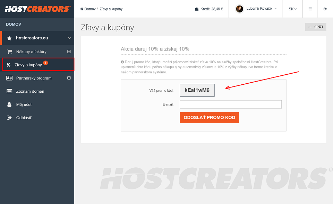Click the Kredit: 28,49 € balance
Screen dimensions: 333x204
coord(212,9)
